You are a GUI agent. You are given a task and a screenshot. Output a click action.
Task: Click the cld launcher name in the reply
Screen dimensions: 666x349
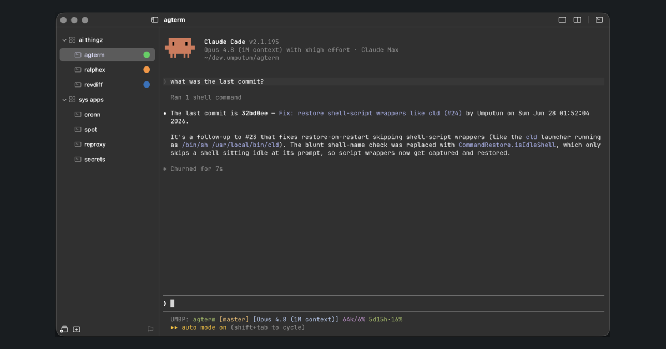tap(531, 137)
